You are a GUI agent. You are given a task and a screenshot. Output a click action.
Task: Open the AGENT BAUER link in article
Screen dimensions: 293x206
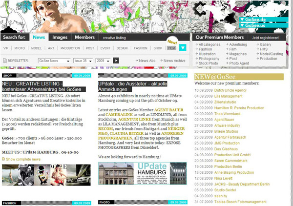coord(169,110)
